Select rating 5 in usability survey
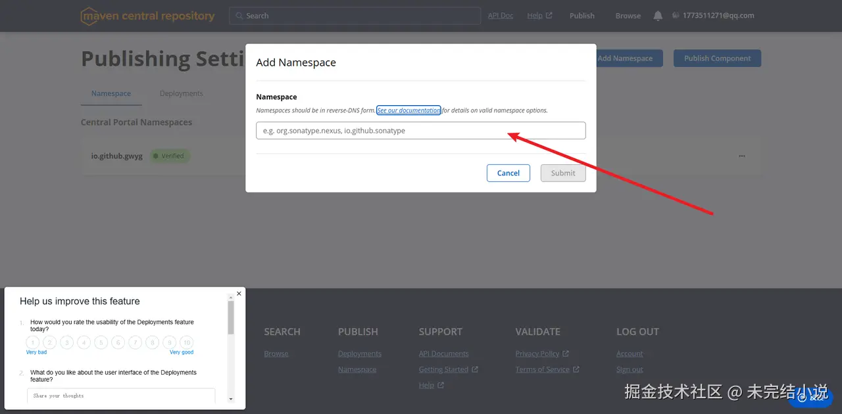 [101, 342]
